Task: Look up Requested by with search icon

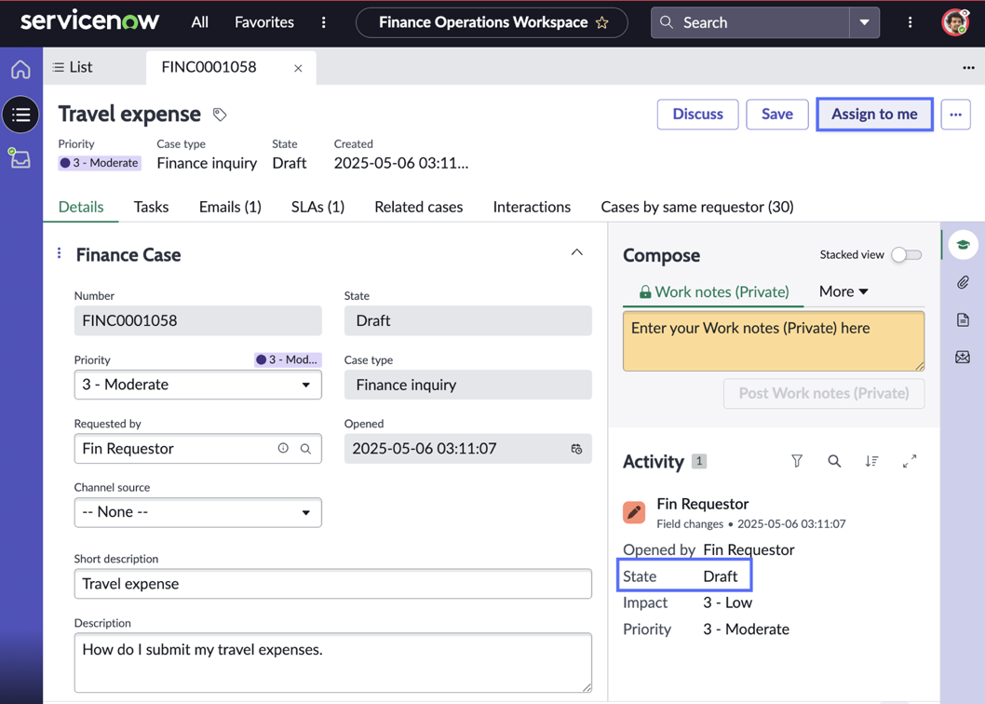Action: (305, 448)
